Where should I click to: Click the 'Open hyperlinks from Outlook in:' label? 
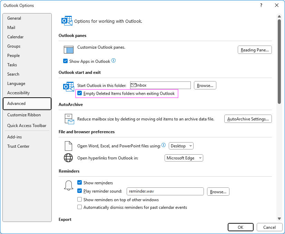click(x=108, y=158)
